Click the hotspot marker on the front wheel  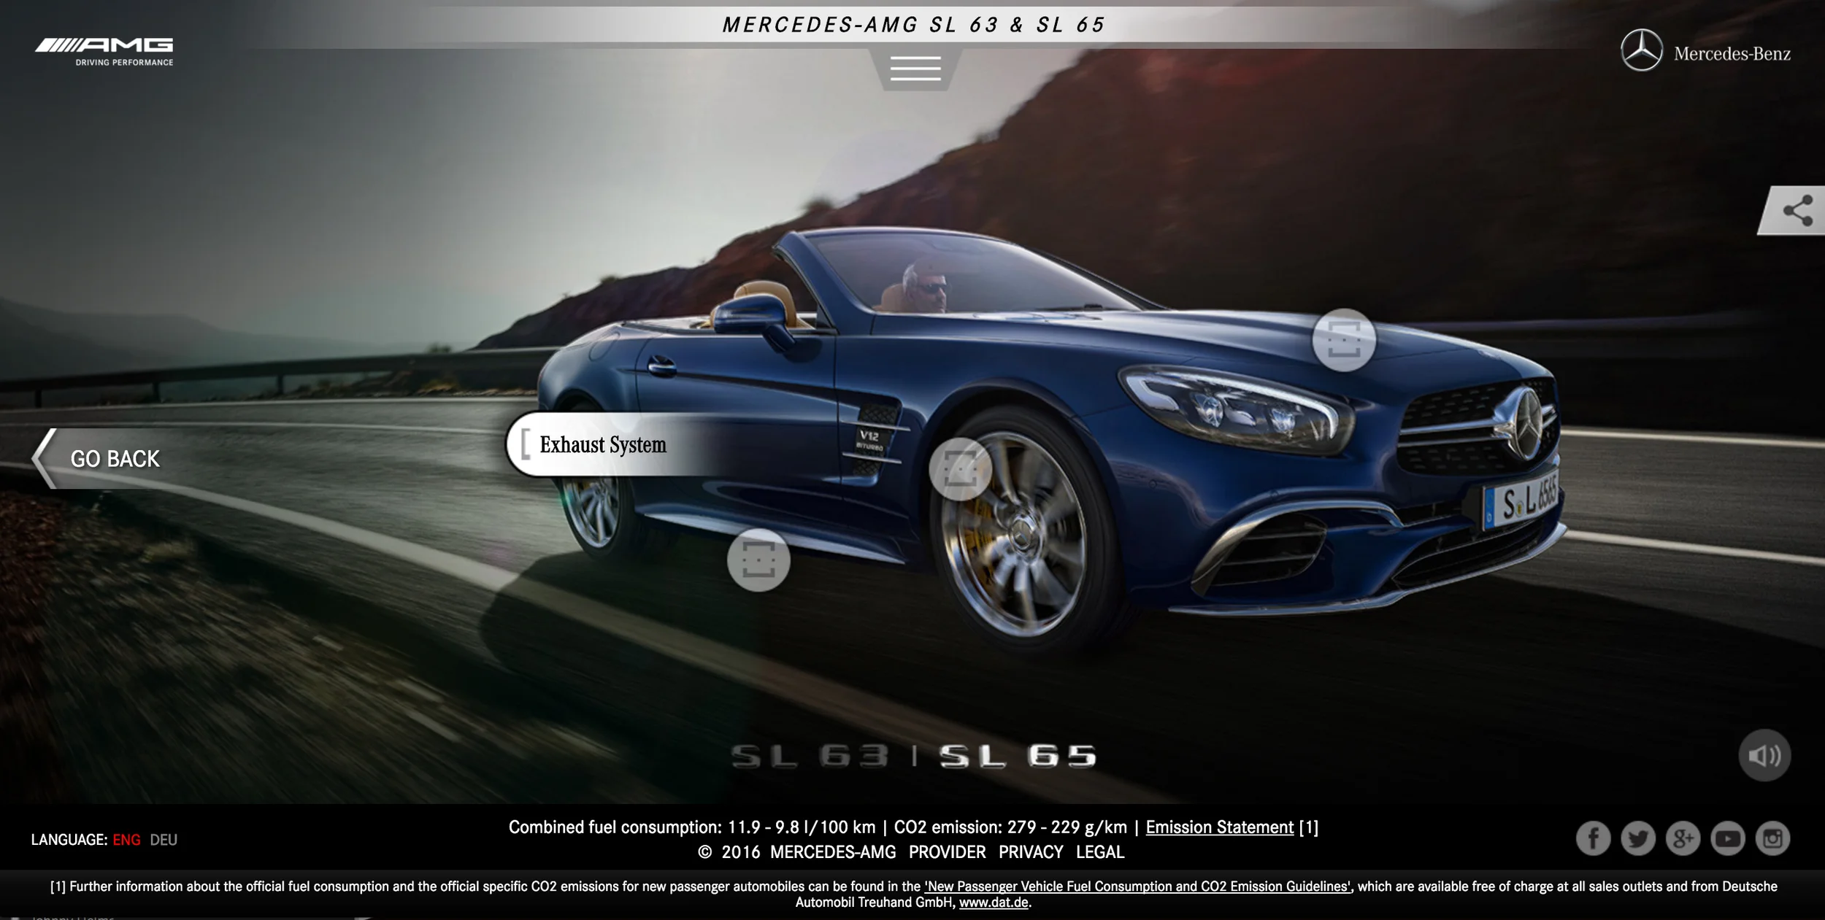click(x=960, y=468)
